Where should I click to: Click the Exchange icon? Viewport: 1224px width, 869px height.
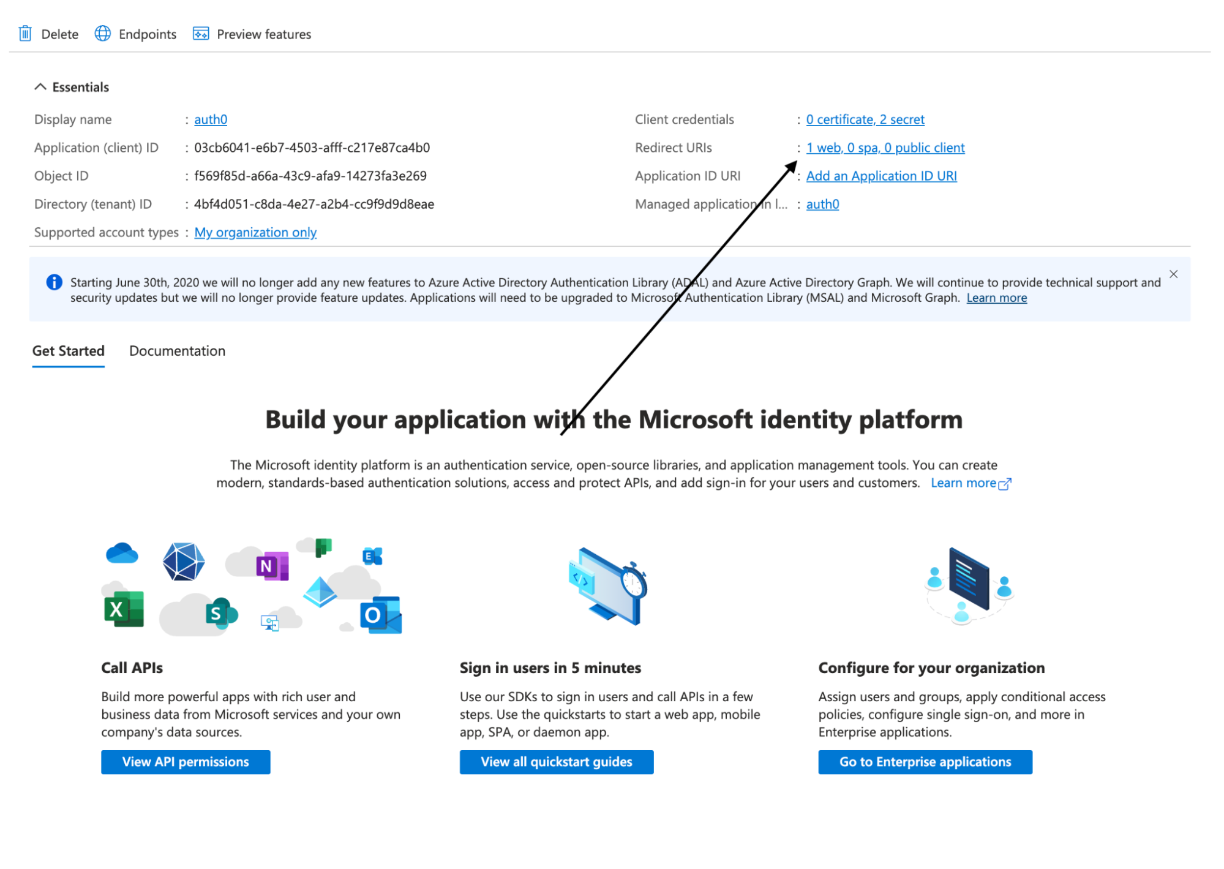(x=373, y=556)
